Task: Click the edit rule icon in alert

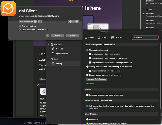Action: click(76, 22)
